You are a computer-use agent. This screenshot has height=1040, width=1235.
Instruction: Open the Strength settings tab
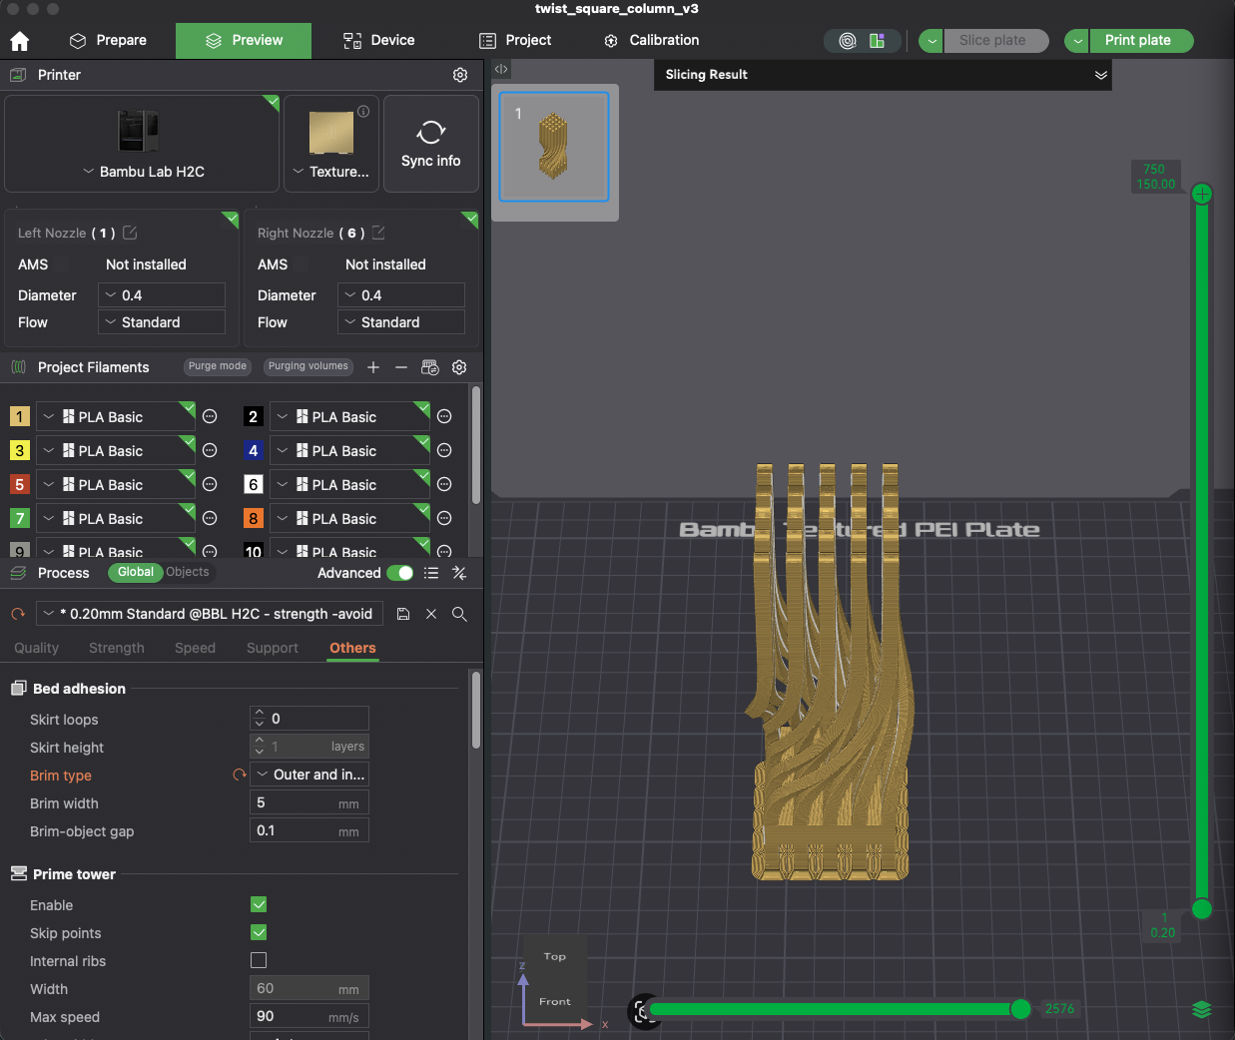tap(116, 648)
